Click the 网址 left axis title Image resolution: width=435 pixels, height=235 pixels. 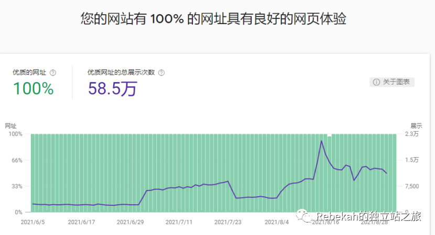point(10,126)
